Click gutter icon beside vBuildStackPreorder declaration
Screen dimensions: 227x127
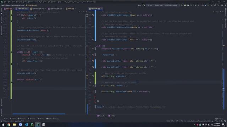point(93,15)
